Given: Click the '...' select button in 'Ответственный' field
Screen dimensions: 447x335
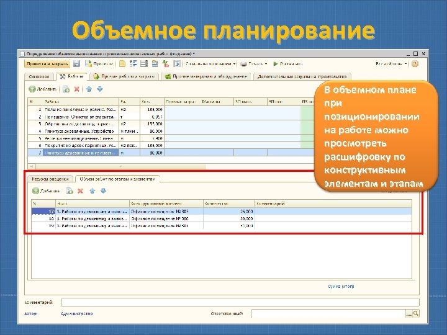Looking at the screenshot, I should 409,314.
